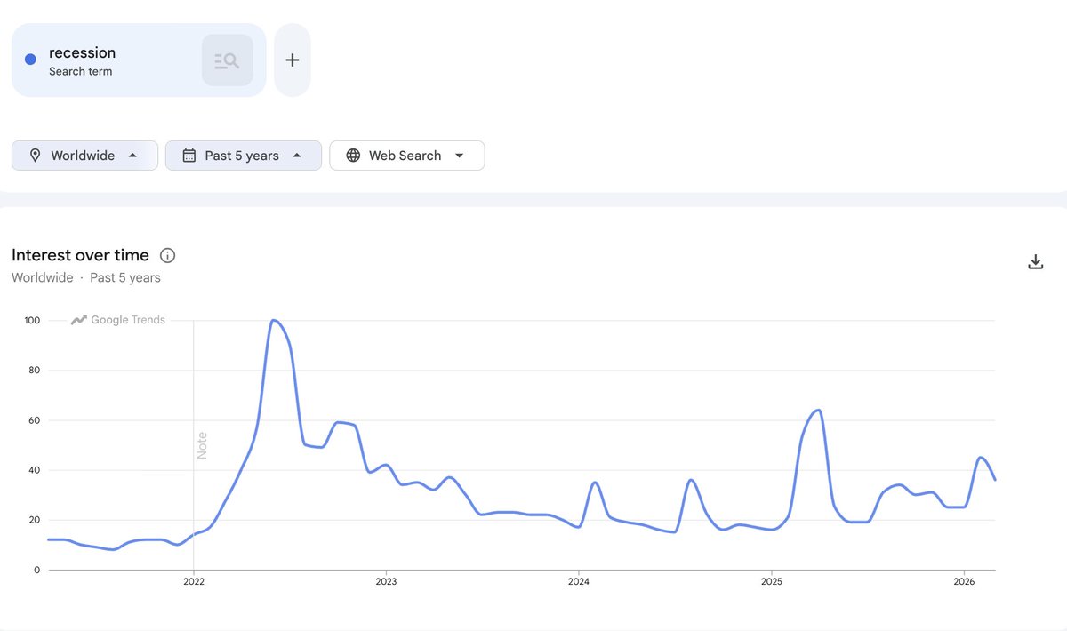Image resolution: width=1067 pixels, height=631 pixels.
Task: Open the Worldwide location dropdown
Action: 84,156
